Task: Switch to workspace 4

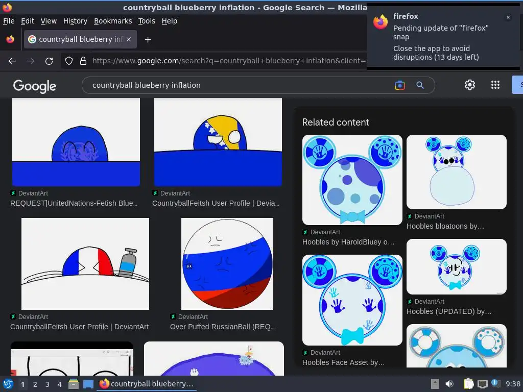Action: click(x=60, y=384)
